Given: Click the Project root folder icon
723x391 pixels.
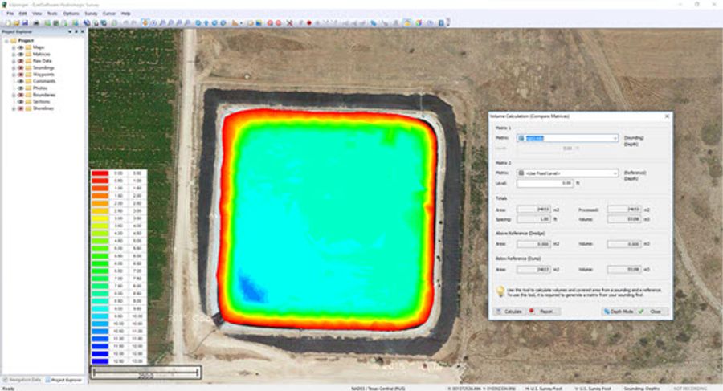Looking at the screenshot, I should (14, 41).
